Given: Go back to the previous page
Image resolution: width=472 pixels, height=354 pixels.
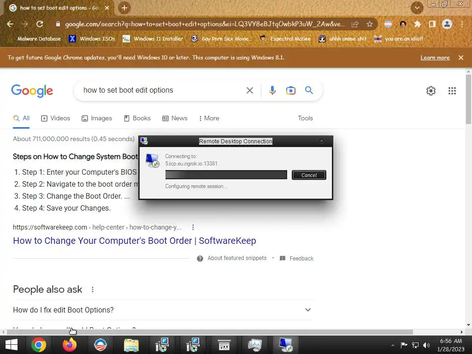Looking at the screenshot, I should (10, 24).
